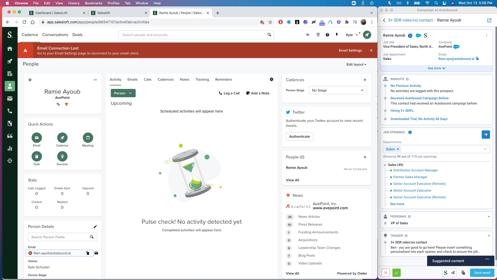This screenshot has height=280, width=497.
Task: Collapse the Sales (49) job list
Action: (385, 165)
